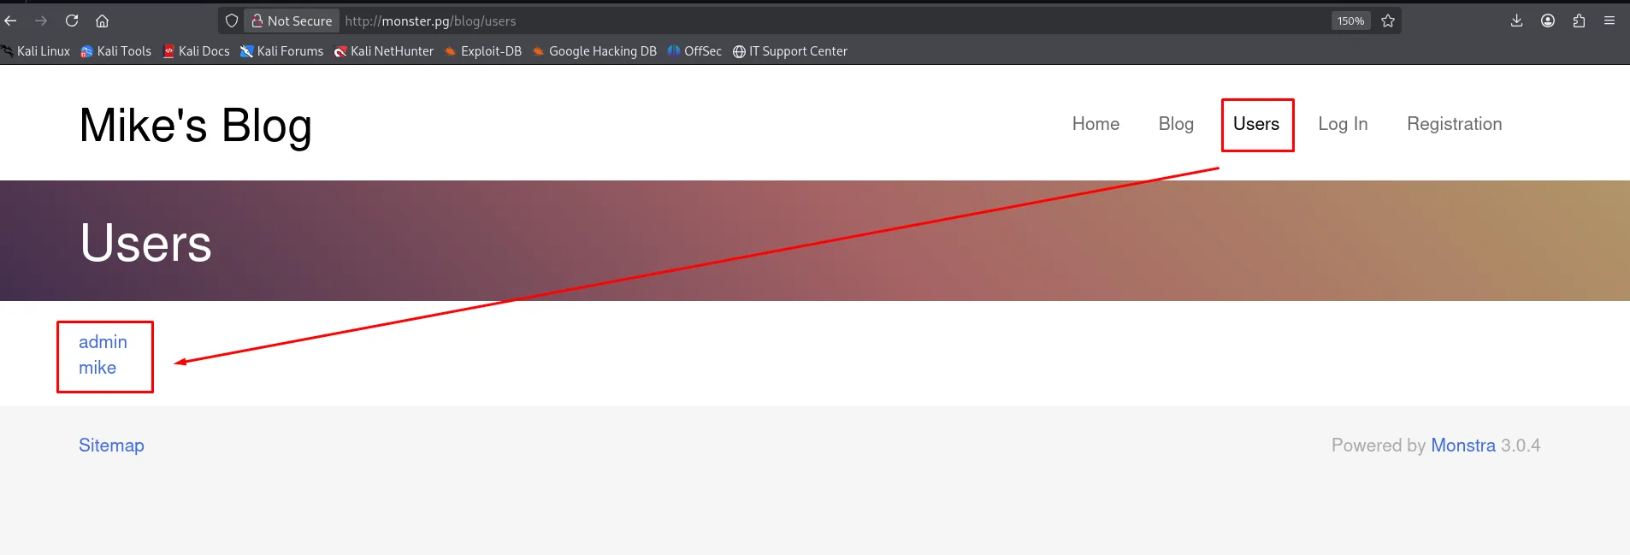1630x555 pixels.
Task: Open the Firefox account icon
Action: (1548, 21)
